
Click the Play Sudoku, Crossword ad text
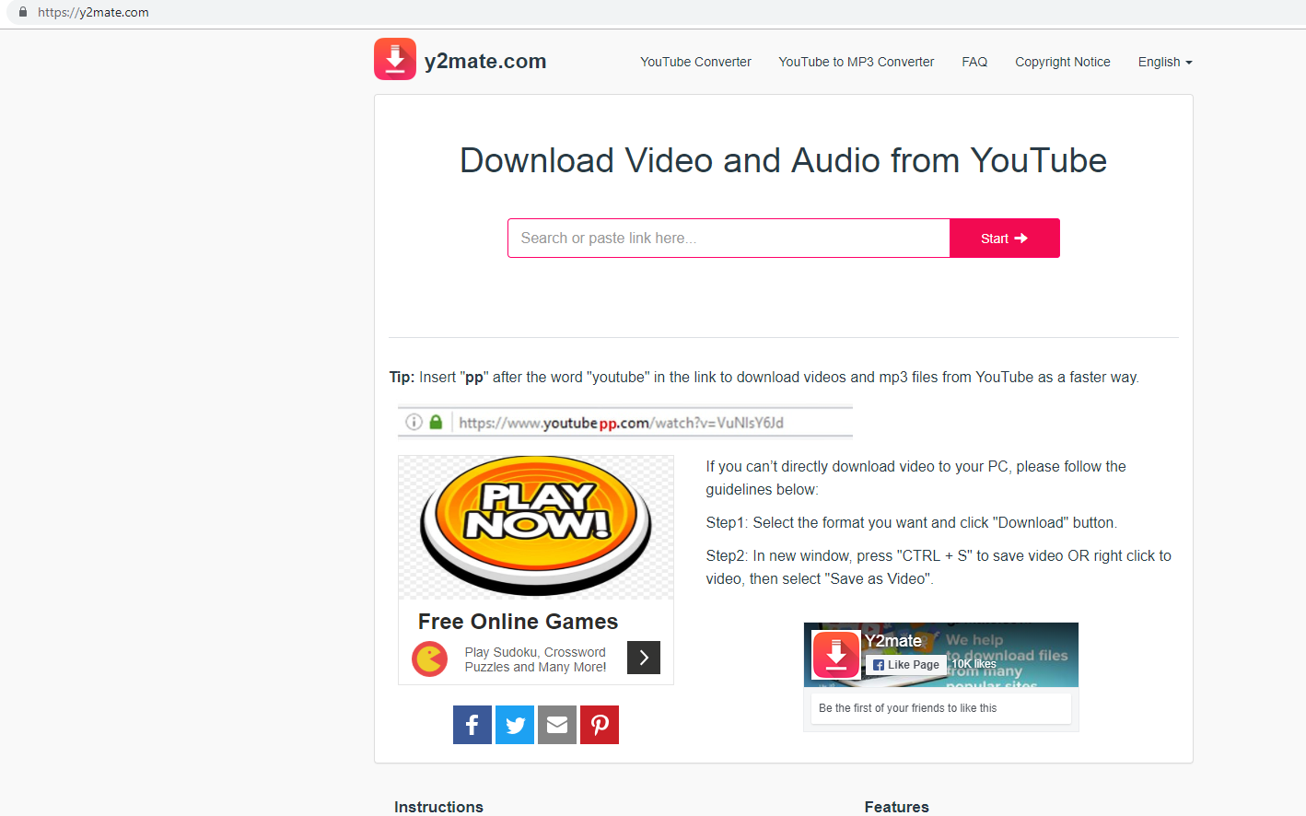coord(535,659)
